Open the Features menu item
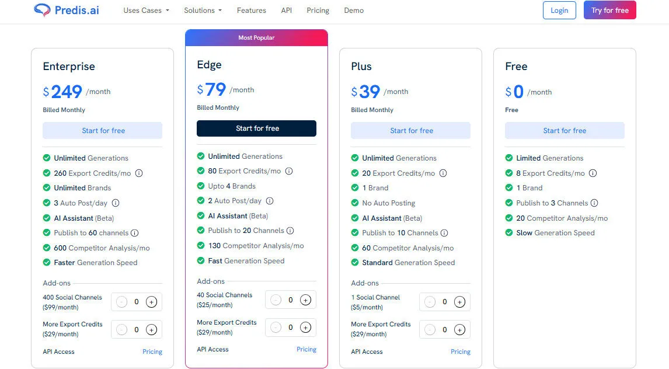This screenshot has height=369, width=669. (x=251, y=10)
